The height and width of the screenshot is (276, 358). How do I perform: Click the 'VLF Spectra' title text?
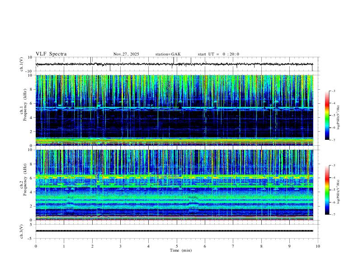coord(51,54)
